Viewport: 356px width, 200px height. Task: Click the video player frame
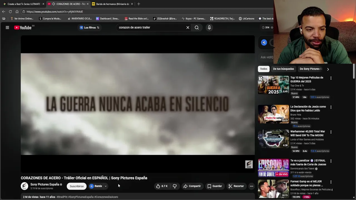click(x=138, y=104)
